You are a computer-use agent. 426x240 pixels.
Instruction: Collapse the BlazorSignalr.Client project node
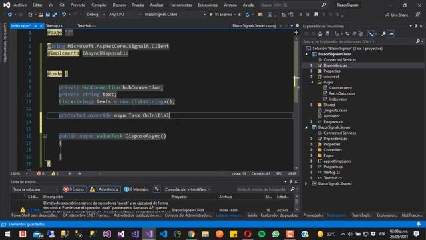point(306,54)
